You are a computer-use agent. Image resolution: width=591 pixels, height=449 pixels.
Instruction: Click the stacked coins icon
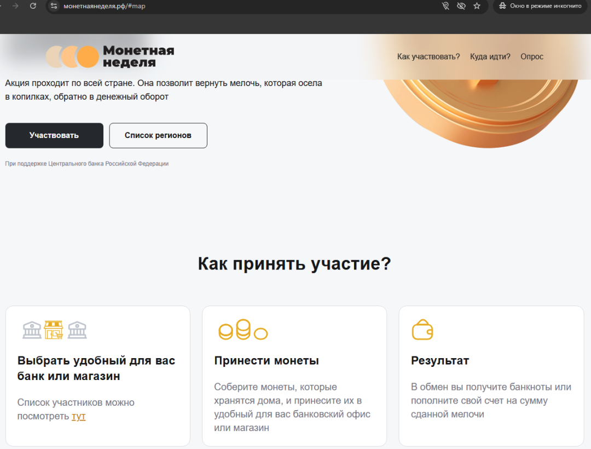pos(243,330)
